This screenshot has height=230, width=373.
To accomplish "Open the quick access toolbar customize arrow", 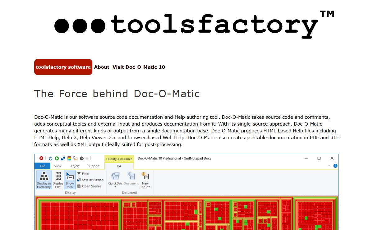I will (x=87, y=159).
